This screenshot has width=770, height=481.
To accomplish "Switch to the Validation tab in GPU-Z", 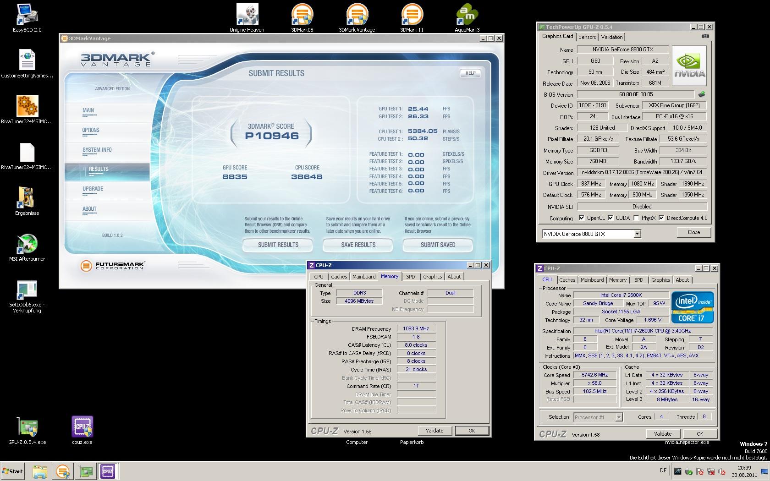I will tap(612, 37).
